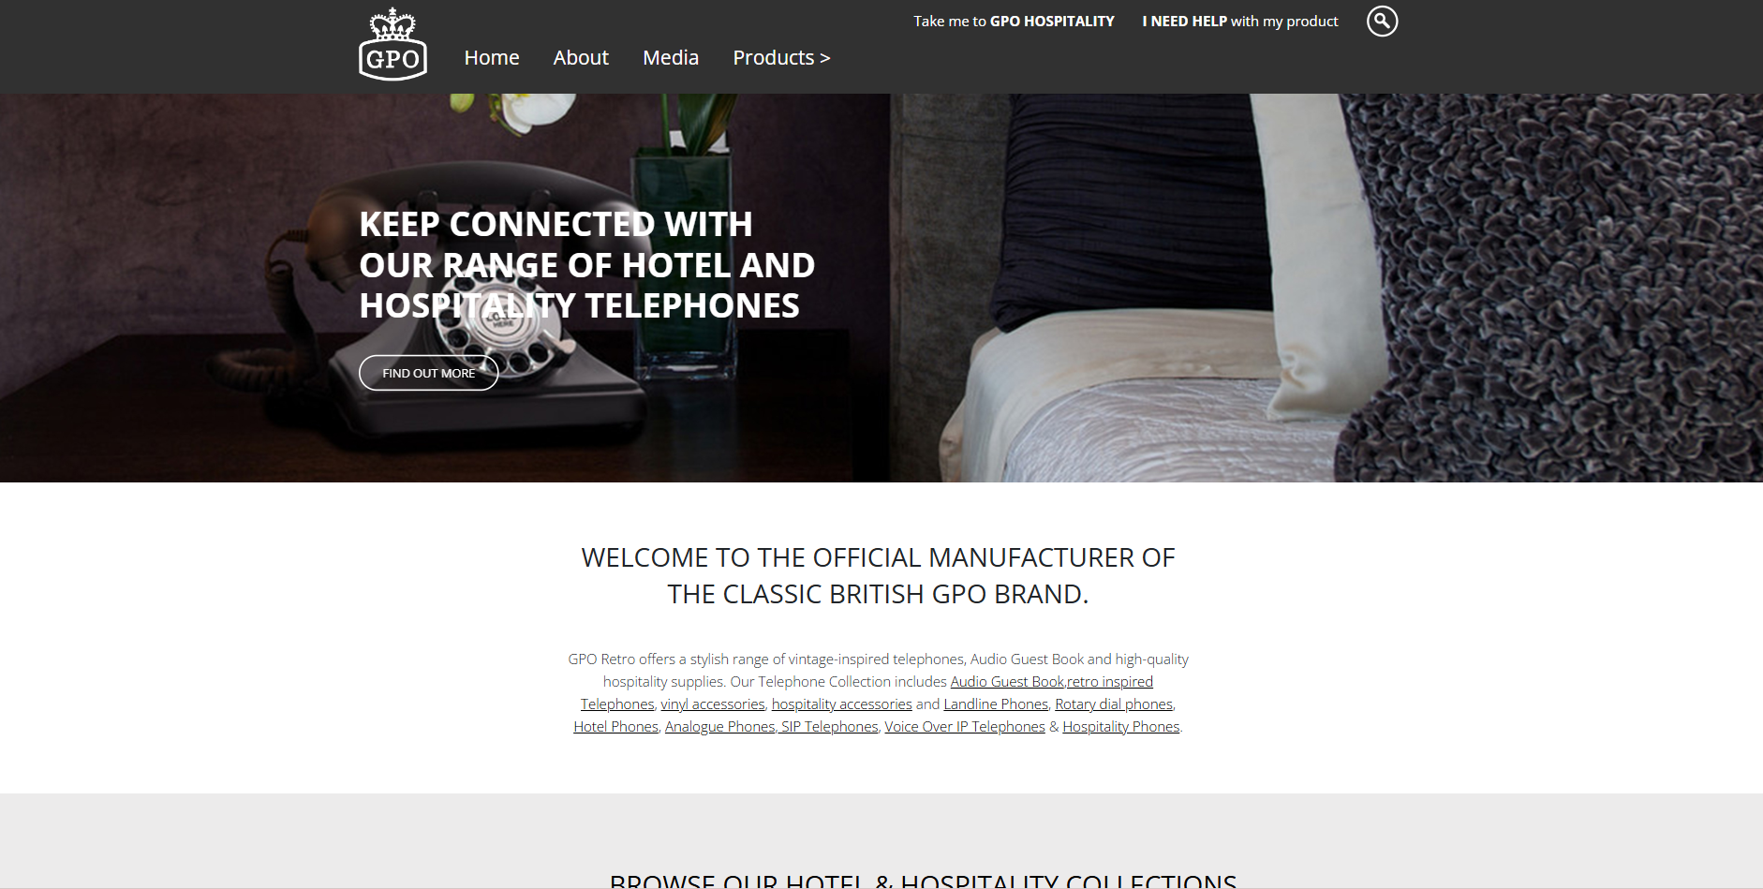
Task: Visit the vinyl accessories link
Action: (x=713, y=704)
